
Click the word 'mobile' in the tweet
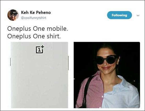pyautogui.click(x=57, y=29)
